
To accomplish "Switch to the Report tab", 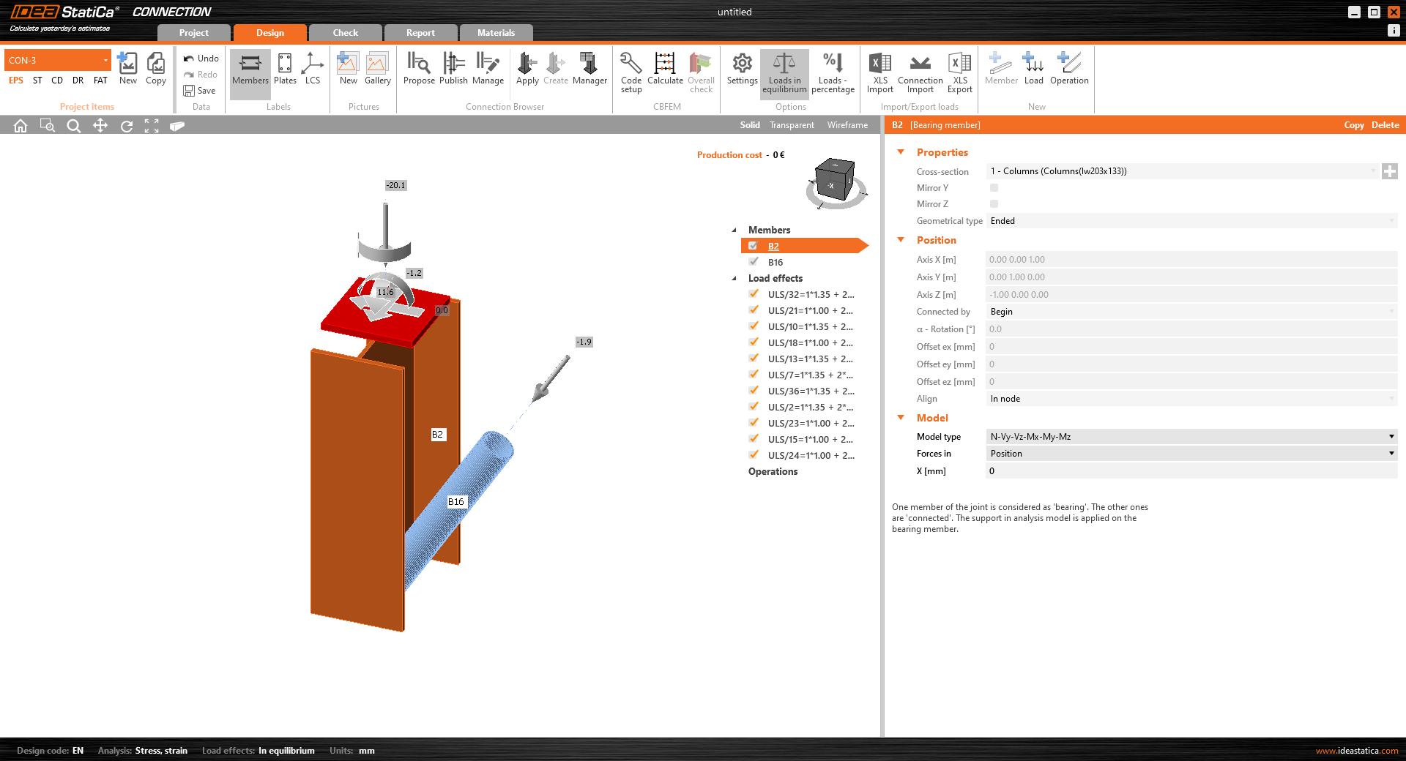I will [420, 32].
